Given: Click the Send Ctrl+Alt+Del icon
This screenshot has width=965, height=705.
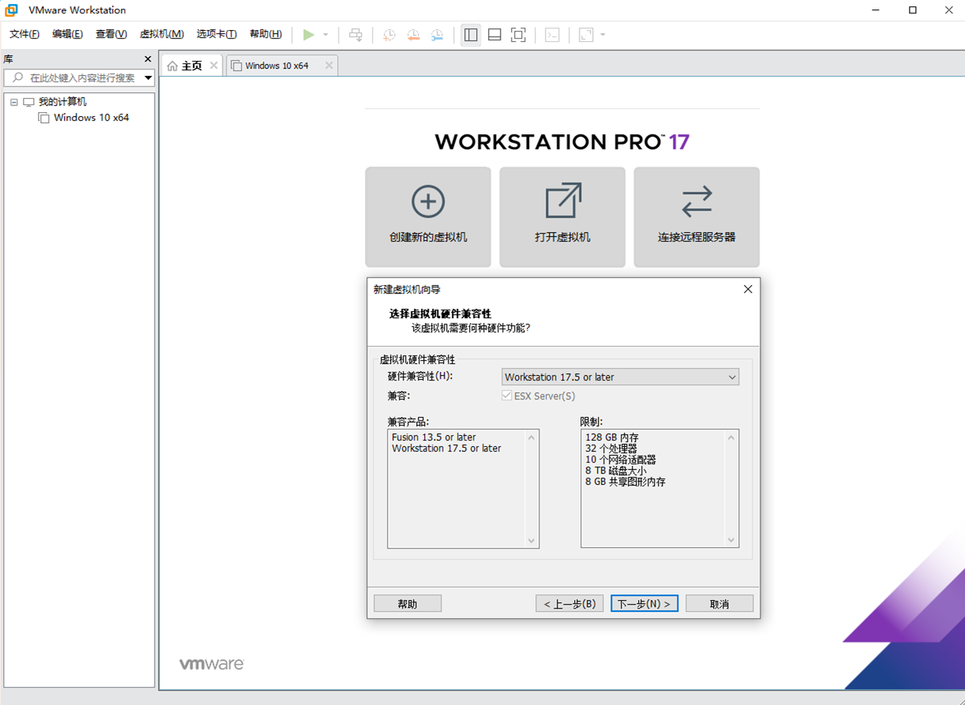Looking at the screenshot, I should [x=357, y=35].
